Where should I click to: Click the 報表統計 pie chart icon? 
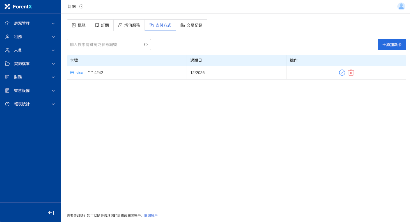(7, 104)
